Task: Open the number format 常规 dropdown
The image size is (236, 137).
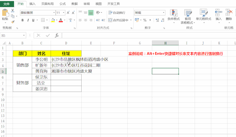Action: [x=164, y=13]
